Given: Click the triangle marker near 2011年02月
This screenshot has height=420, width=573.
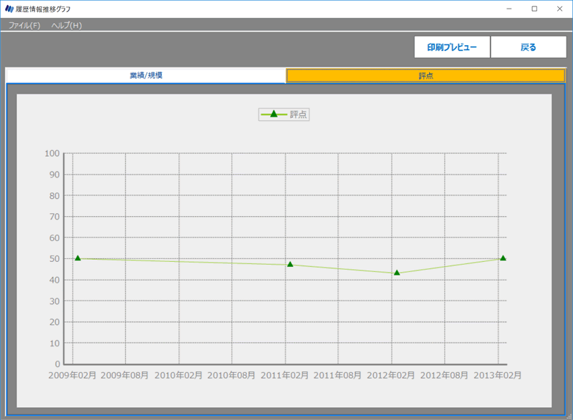Looking at the screenshot, I should click(290, 264).
